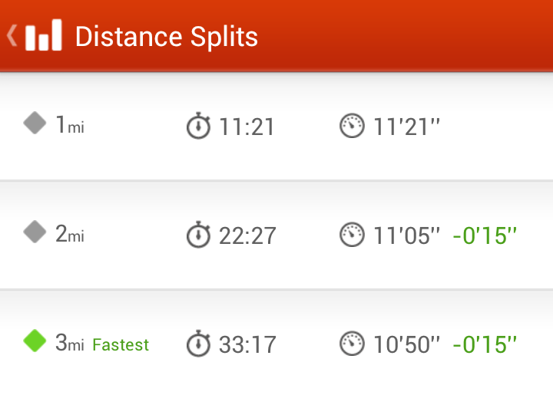Image resolution: width=553 pixels, height=395 pixels.
Task: Select the 33:17 elapsed time
Action: pyautogui.click(x=247, y=344)
